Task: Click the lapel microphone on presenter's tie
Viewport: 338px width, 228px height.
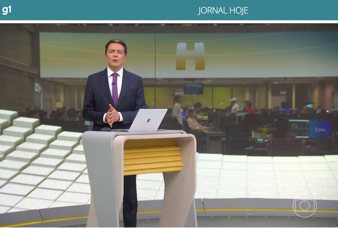Action: tap(113, 83)
